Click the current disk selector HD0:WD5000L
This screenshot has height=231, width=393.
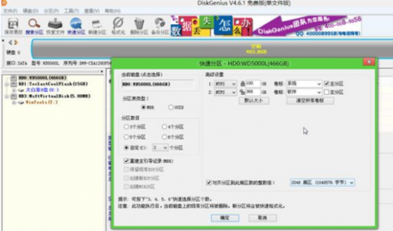(158, 84)
